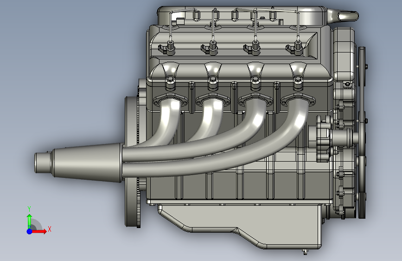Viewport: 402px width, 261px height.
Task: Select the air intake snorkel outlet
Action: pyautogui.click(x=347, y=16)
